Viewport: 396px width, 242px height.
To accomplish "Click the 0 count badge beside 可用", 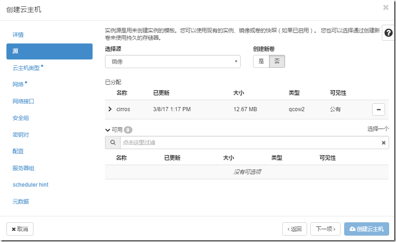I will [x=128, y=130].
